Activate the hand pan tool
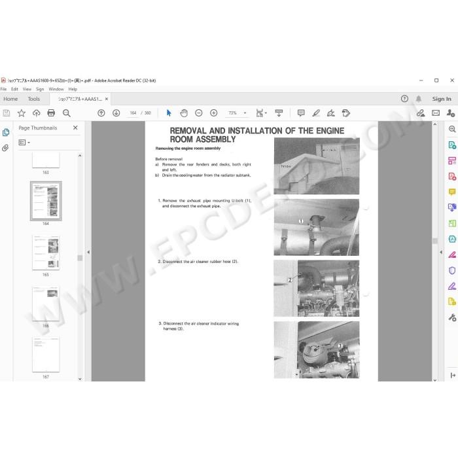Viewport: 458px width, 458px height. tap(184, 113)
